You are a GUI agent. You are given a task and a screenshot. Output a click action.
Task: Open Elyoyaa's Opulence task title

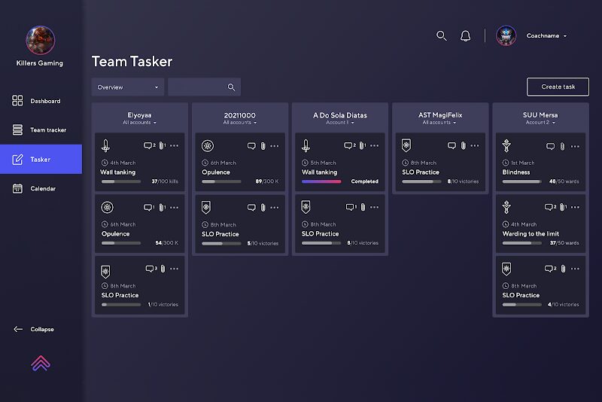pyautogui.click(x=116, y=233)
